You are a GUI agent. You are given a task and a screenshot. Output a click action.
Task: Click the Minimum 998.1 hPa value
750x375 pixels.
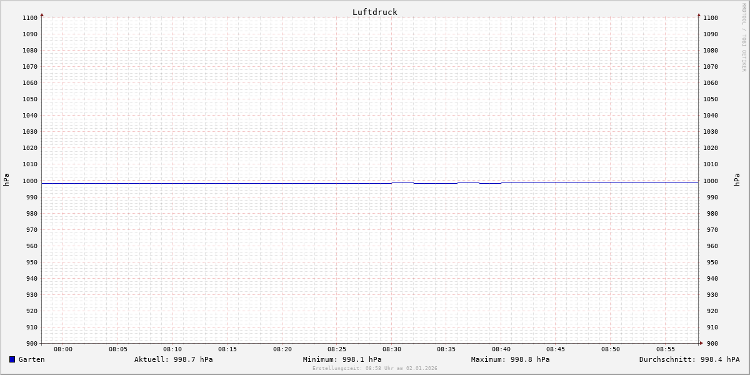[x=342, y=359]
